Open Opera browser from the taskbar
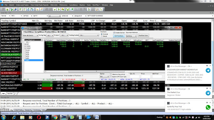 click(x=39, y=117)
